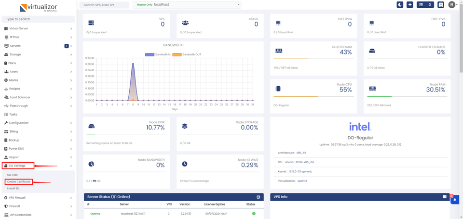Click the ubuntu-22.04-x86_64 OS link
463x219 pixels.
299,162
